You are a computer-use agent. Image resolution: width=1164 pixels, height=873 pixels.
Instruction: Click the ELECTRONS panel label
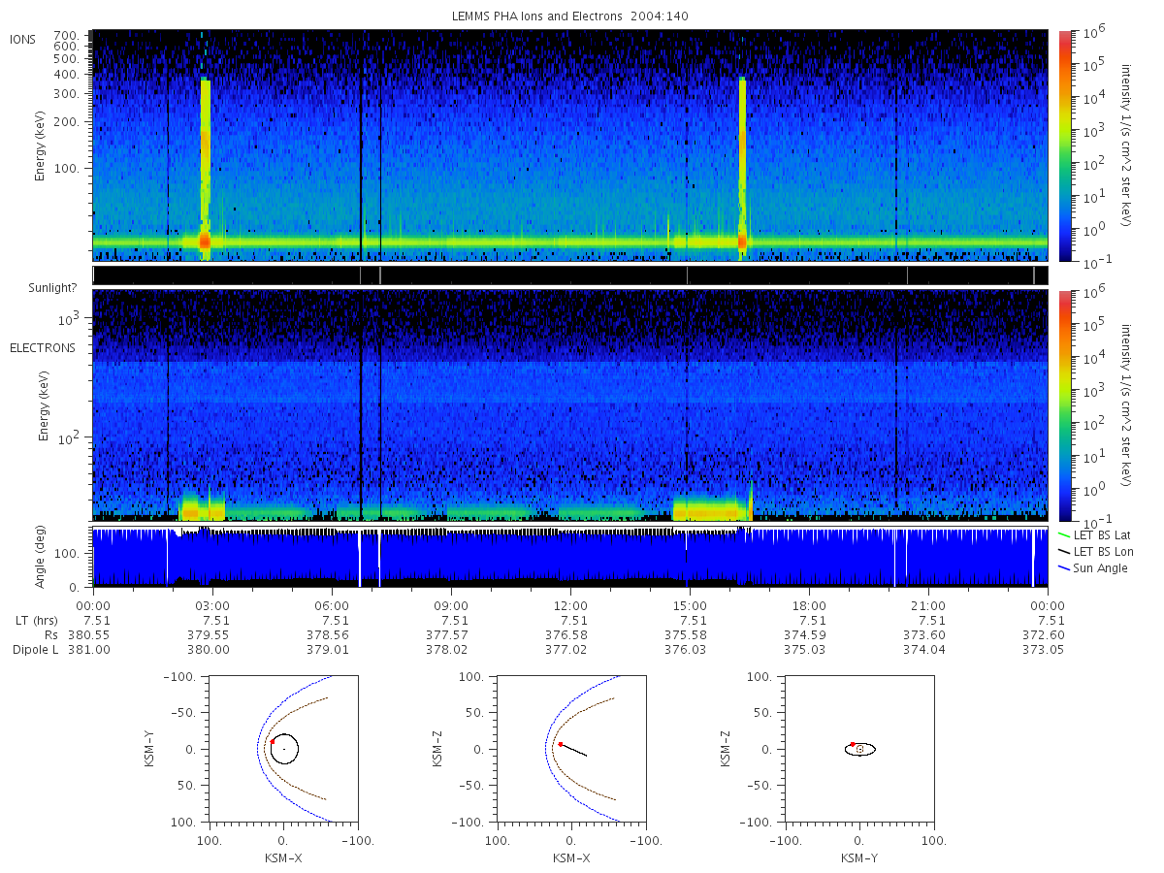click(43, 348)
